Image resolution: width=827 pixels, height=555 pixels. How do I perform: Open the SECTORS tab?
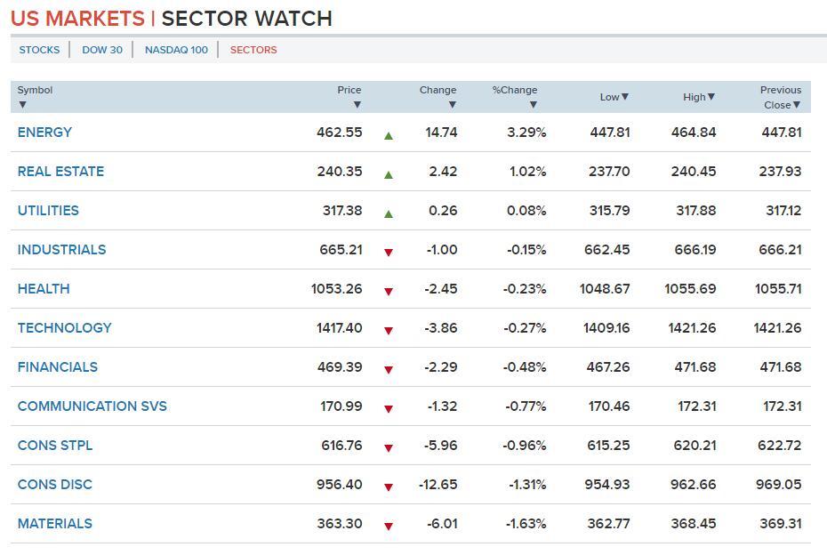pyautogui.click(x=253, y=50)
